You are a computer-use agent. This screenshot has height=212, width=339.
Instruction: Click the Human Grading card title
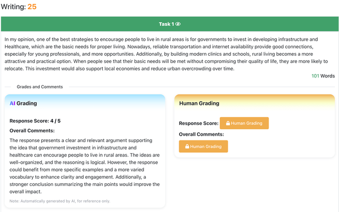pyautogui.click(x=199, y=103)
